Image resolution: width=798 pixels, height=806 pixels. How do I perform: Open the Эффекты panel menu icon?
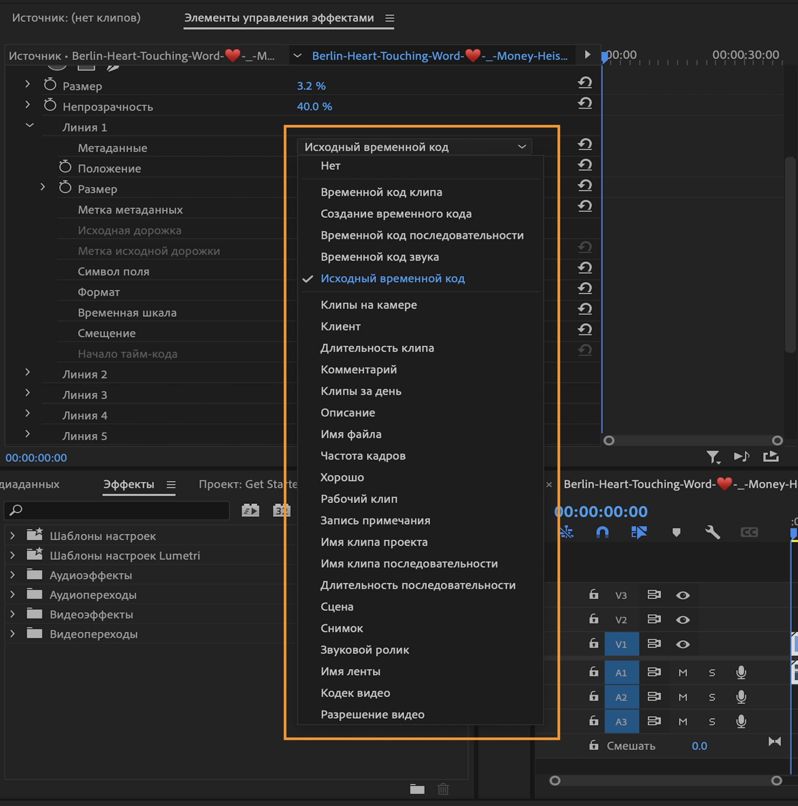pos(171,485)
